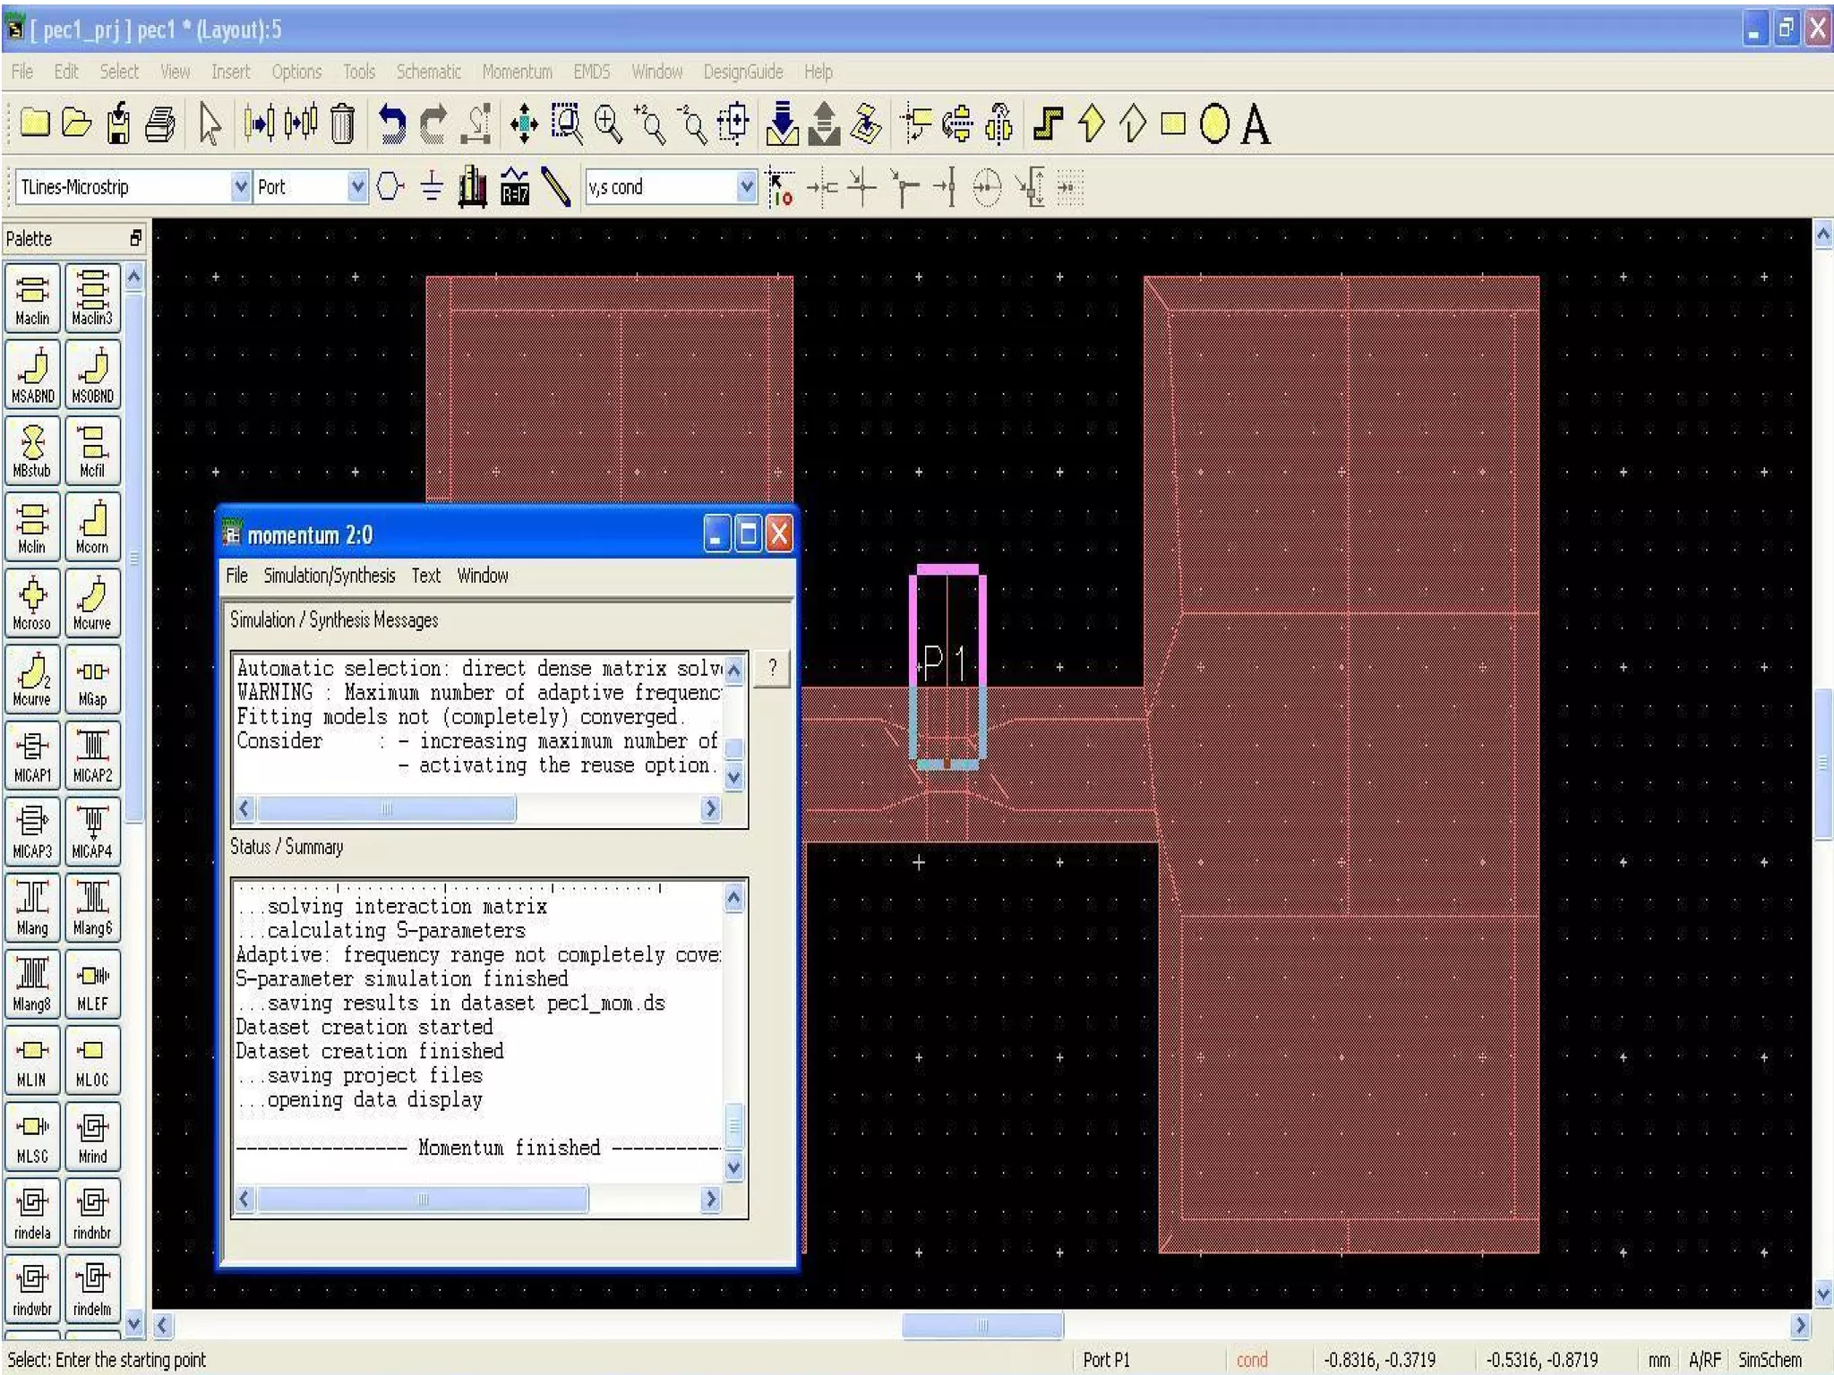Choose the MLIN palette component
This screenshot has width=1834, height=1375.
click(x=33, y=1060)
